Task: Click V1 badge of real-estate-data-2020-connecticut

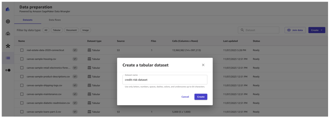Action: click(x=75, y=50)
